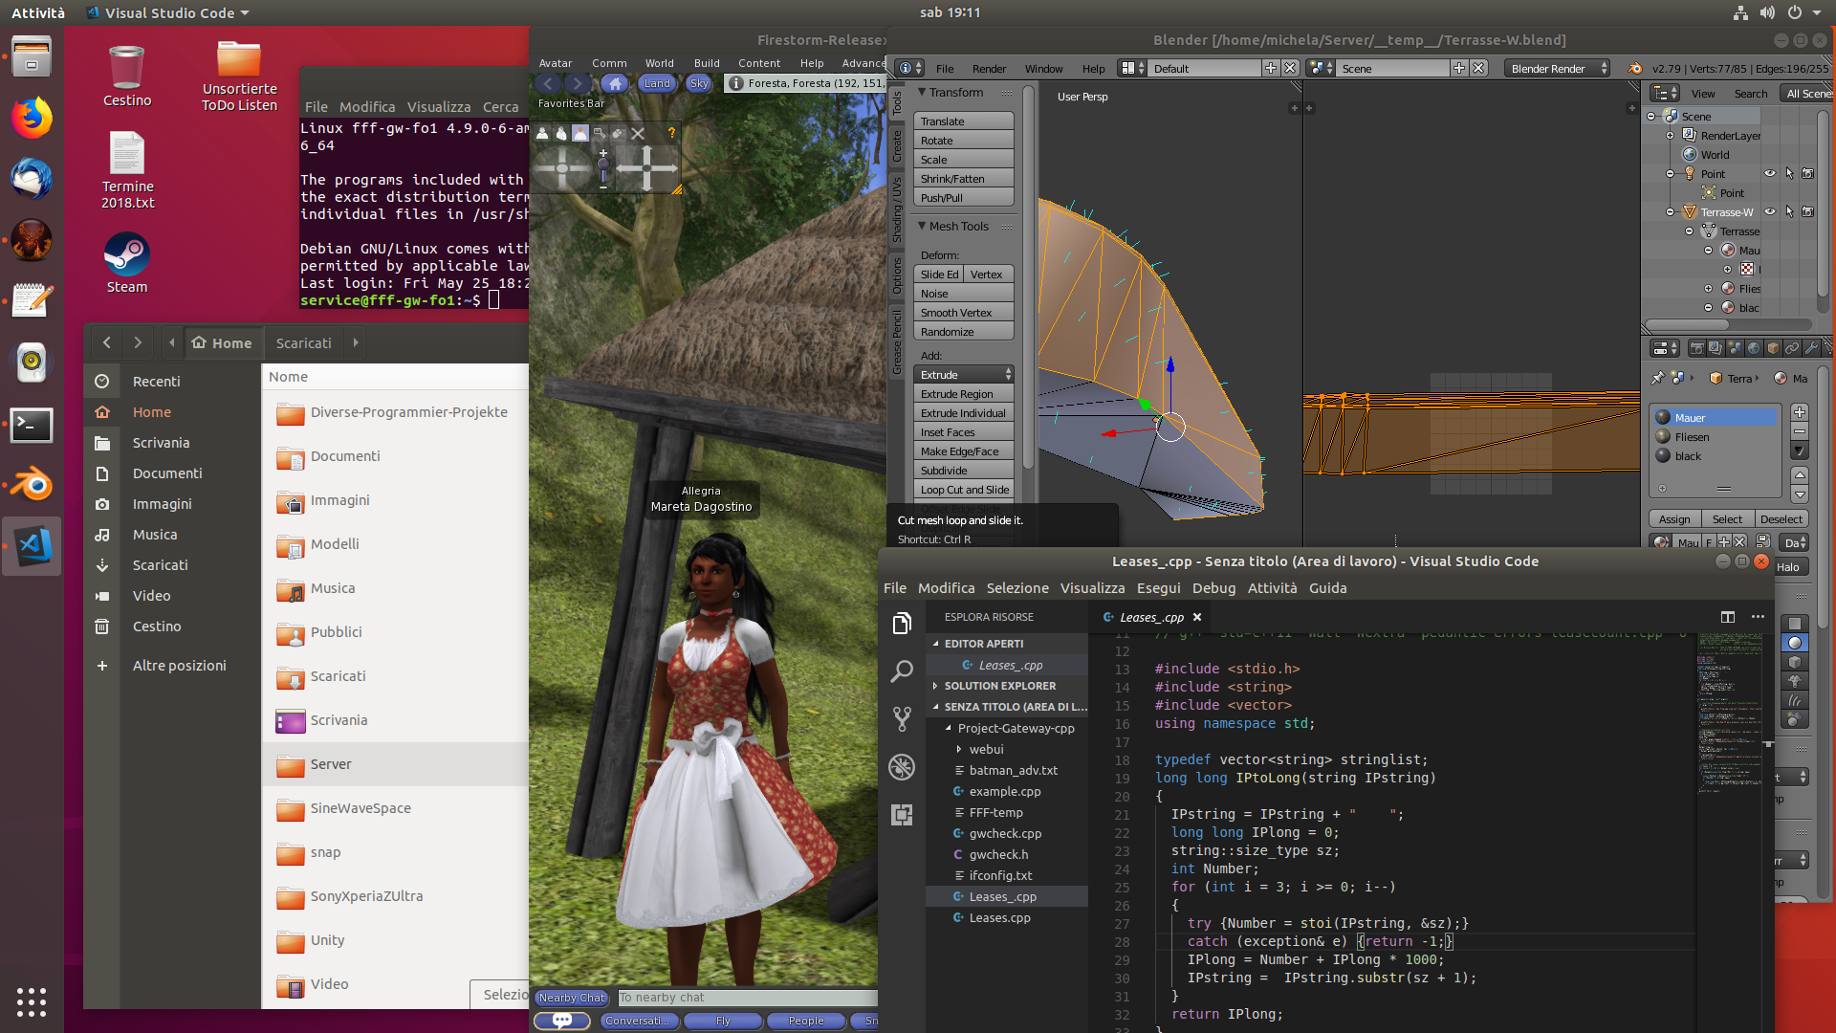Open the Explorer view in VS Code activity bar

pyautogui.click(x=902, y=624)
